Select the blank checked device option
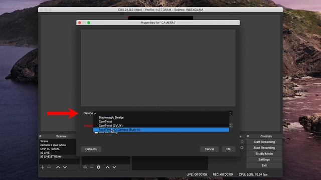 pos(161,113)
